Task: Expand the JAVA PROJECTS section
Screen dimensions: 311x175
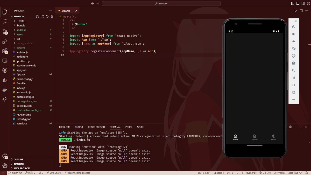Action: (x=22, y=168)
